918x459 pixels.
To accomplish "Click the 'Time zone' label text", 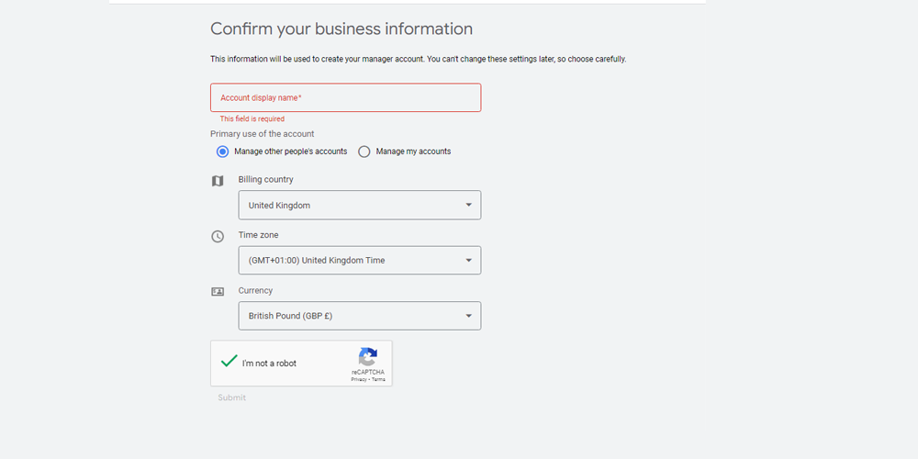I will click(x=258, y=235).
